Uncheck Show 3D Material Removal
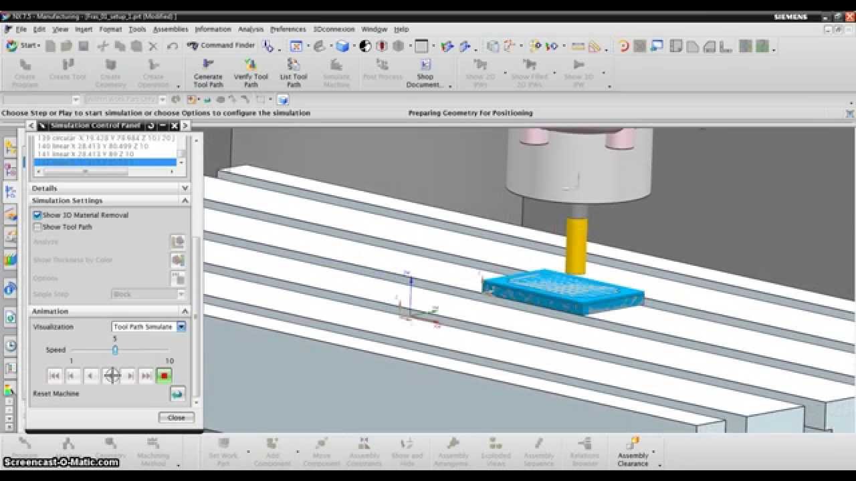856x481 pixels. (37, 215)
